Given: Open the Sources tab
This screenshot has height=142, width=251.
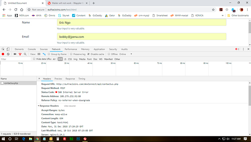Looking at the screenshot, I should [x=44, y=49].
